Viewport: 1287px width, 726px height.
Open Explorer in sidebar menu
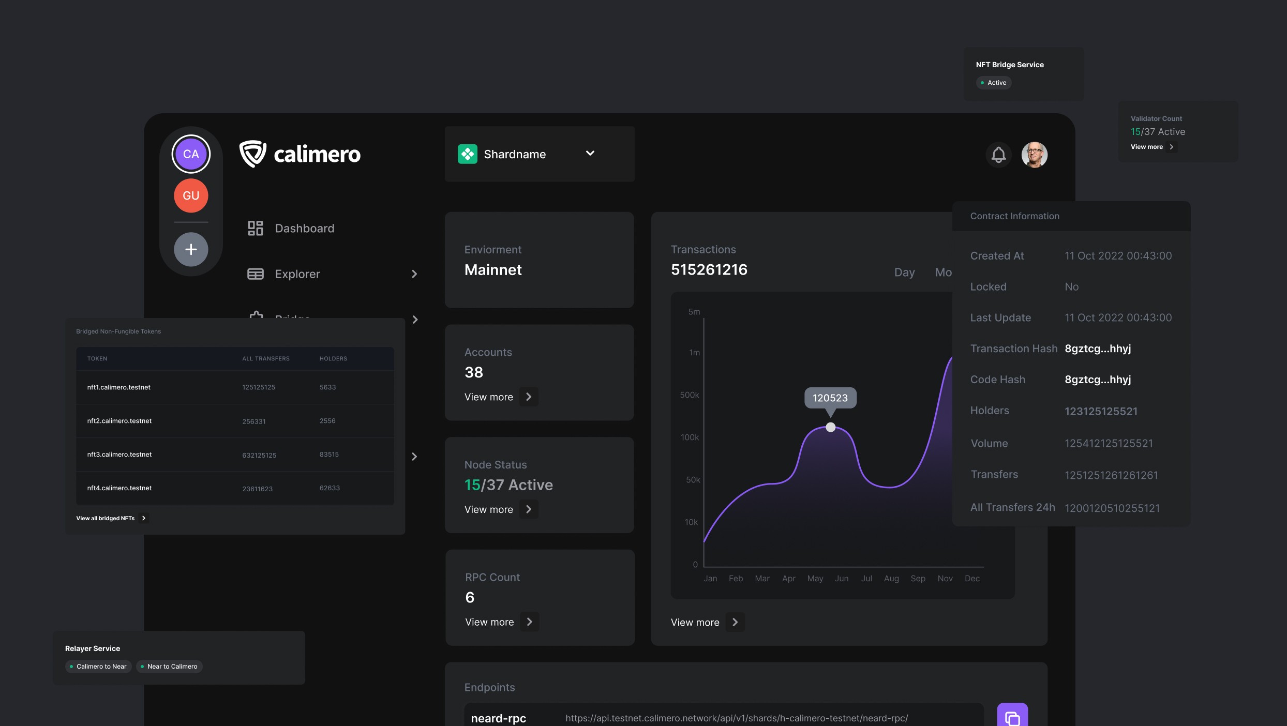297,274
